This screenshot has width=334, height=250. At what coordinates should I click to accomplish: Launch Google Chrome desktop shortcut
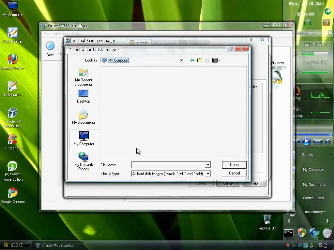click(13, 196)
